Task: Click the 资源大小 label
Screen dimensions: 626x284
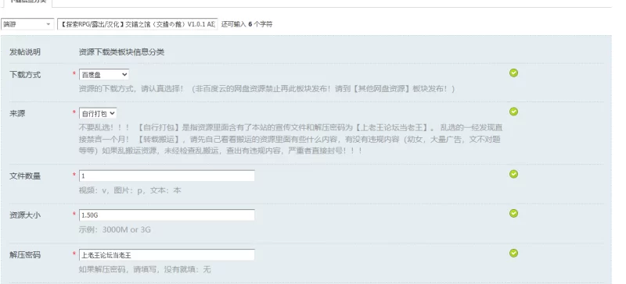Action: point(25,215)
